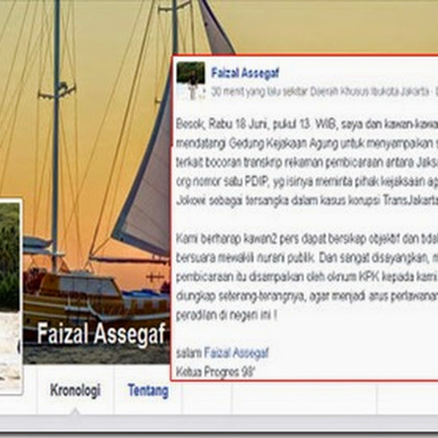Switch to the Tentang tab
Viewport: 438px width, 438px height.
(148, 390)
